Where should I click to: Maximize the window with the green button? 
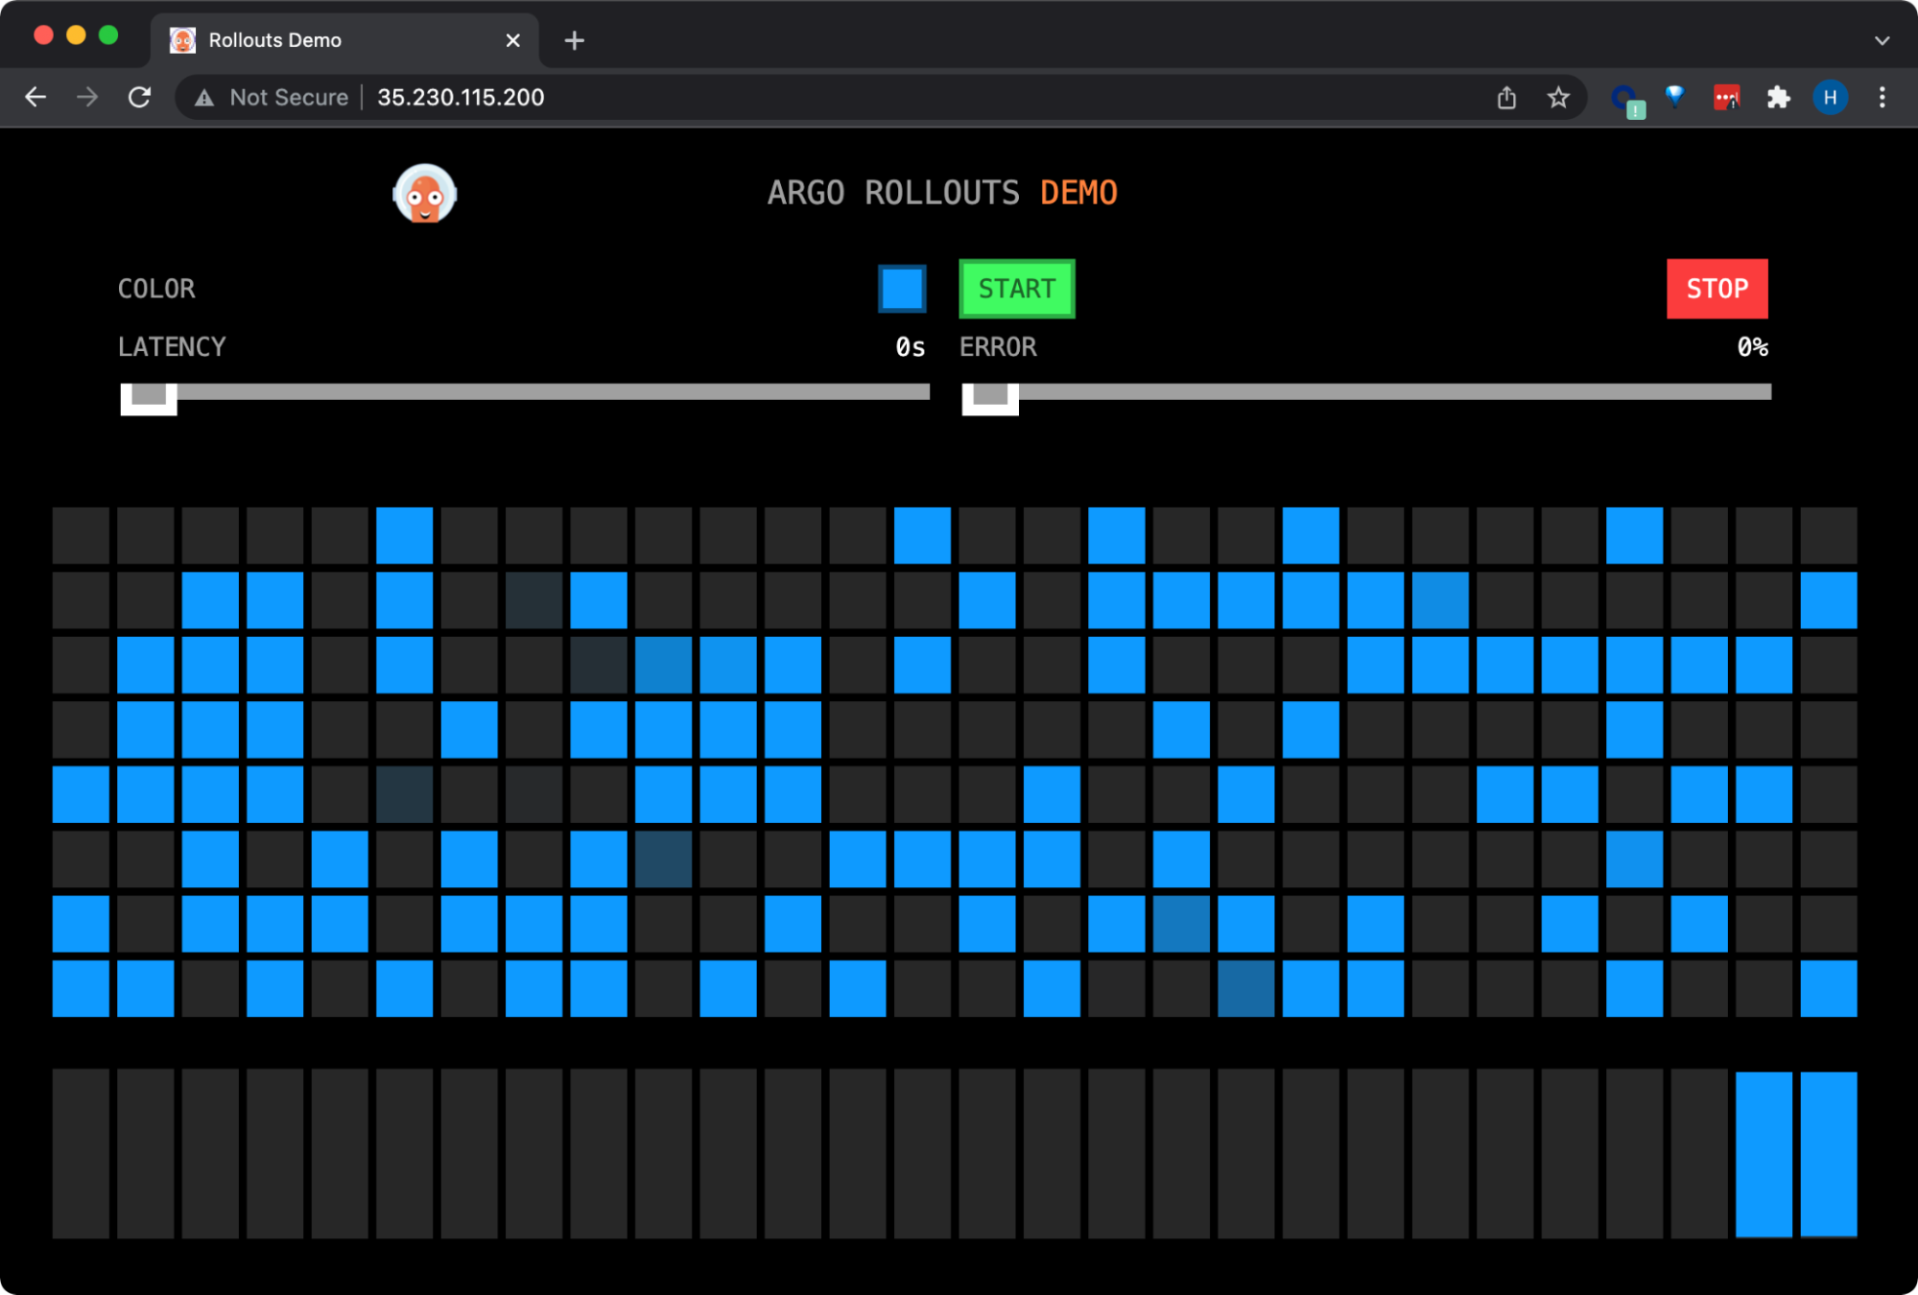coord(108,35)
